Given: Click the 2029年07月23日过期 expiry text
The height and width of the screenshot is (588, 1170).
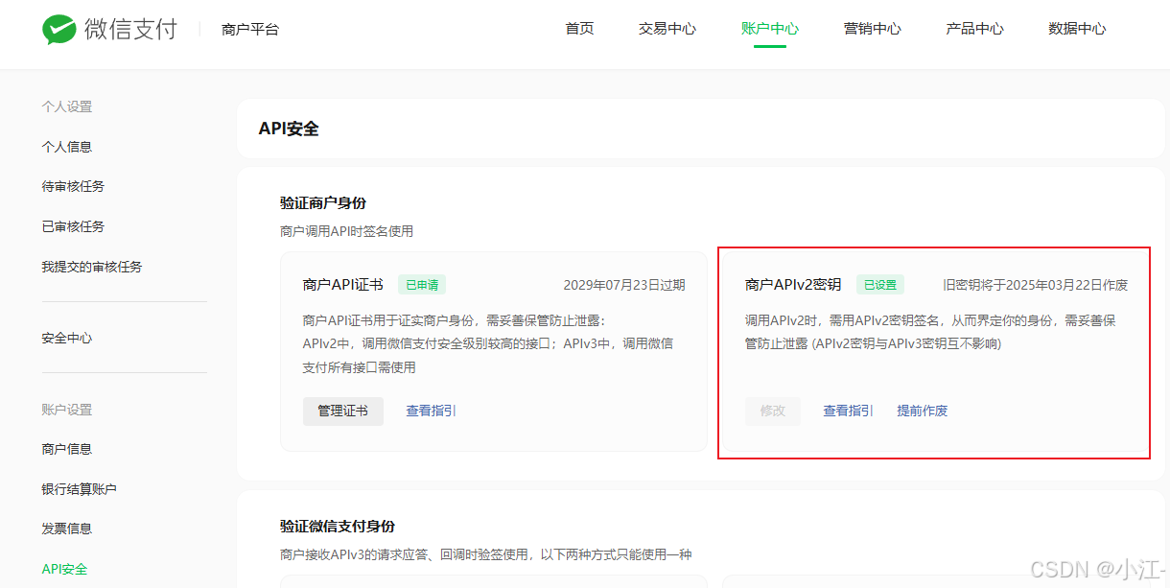Looking at the screenshot, I should pyautogui.click(x=624, y=285).
